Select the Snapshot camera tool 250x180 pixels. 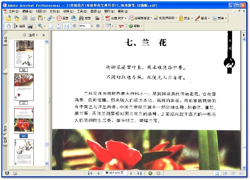[30, 26]
